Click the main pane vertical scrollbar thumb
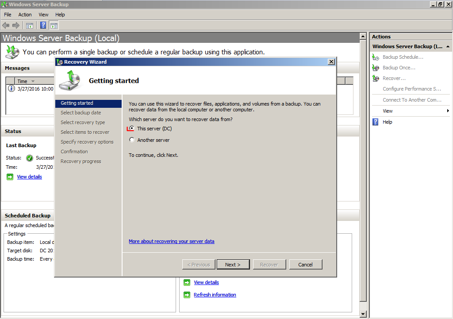Image resolution: width=453 pixels, height=319 pixels. (x=363, y=170)
